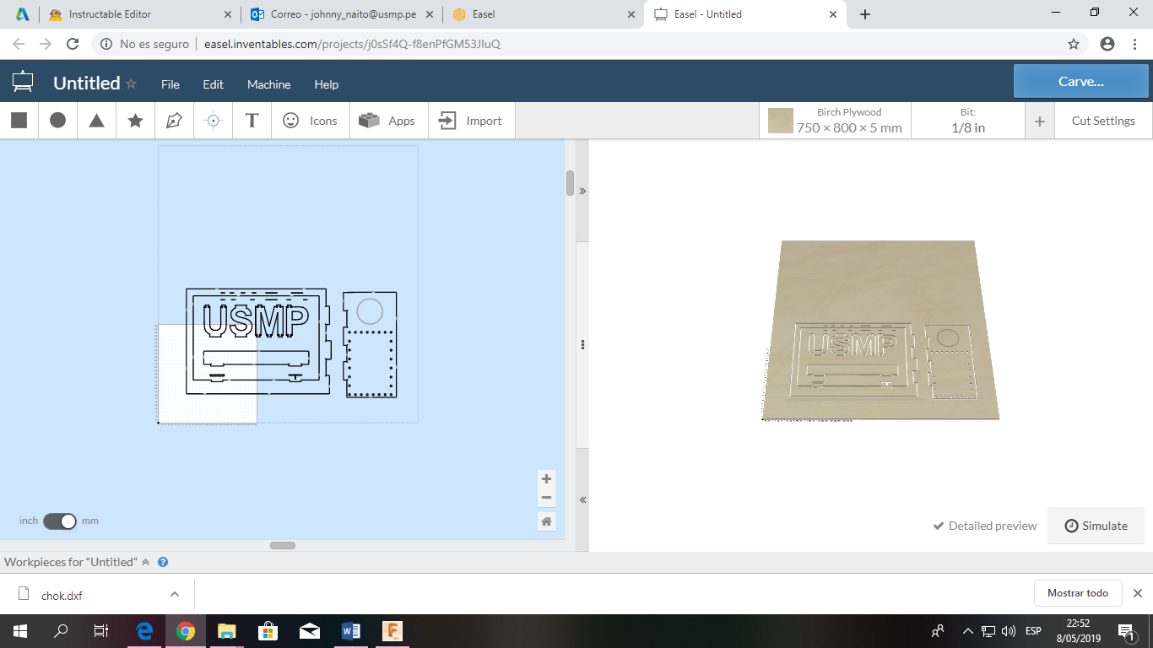Rename the Untitled project title
The image size is (1153, 648).
click(86, 83)
